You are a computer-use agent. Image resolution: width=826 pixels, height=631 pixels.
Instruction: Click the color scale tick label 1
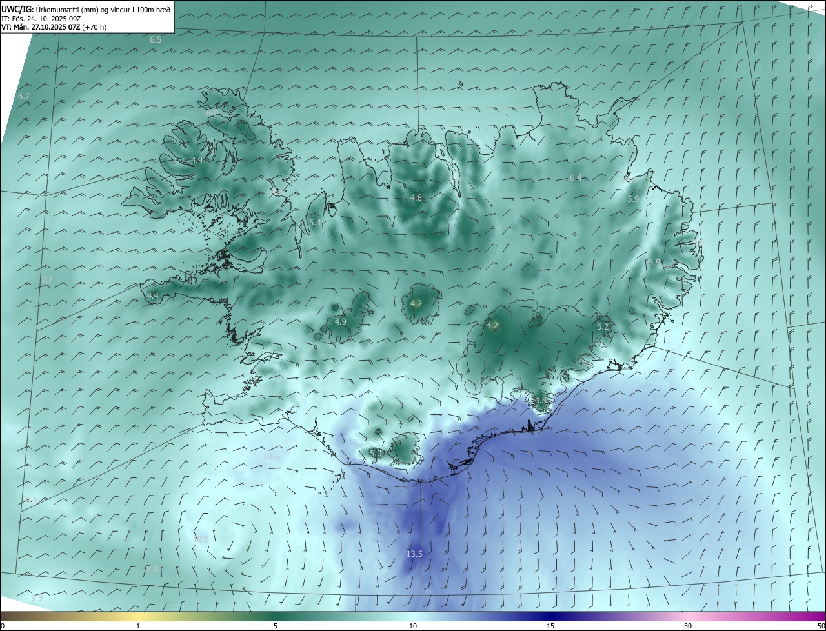pyautogui.click(x=138, y=626)
